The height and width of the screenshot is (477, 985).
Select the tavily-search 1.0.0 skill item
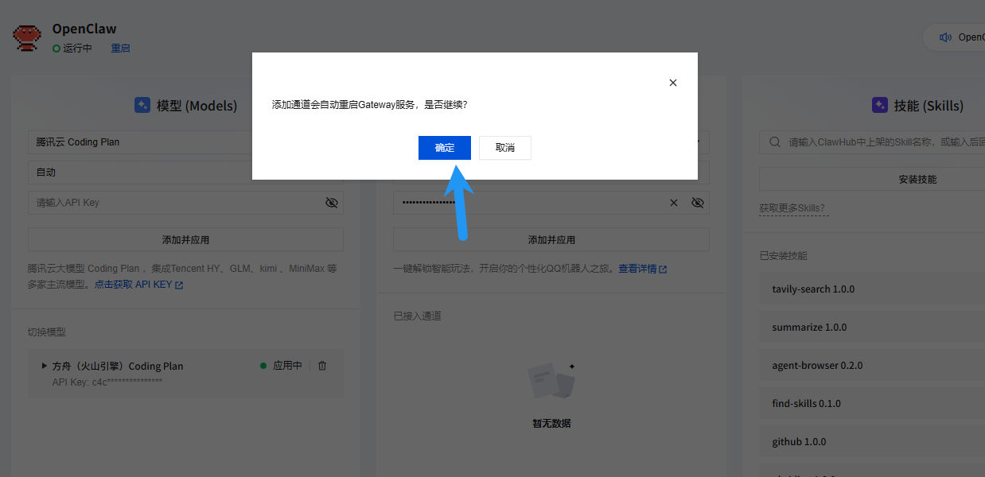click(813, 289)
